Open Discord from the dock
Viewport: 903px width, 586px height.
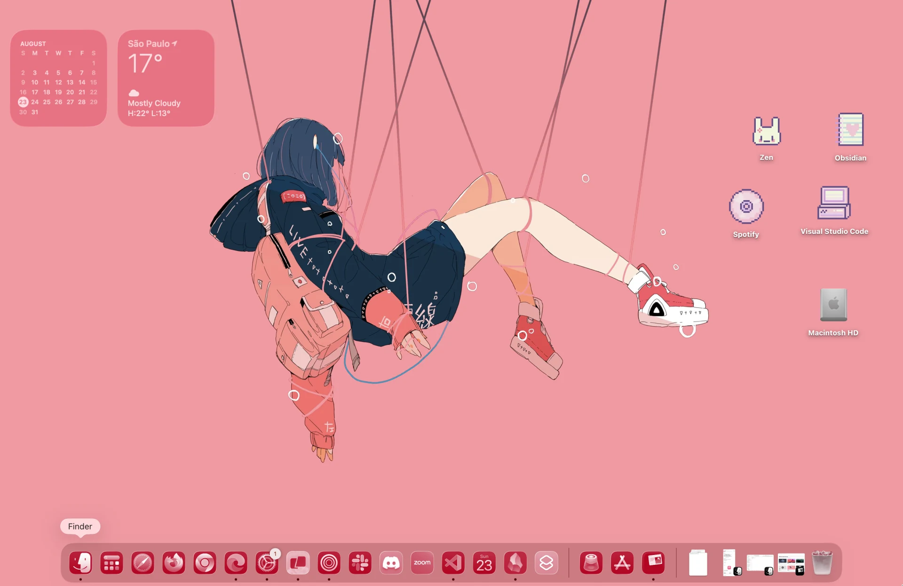coord(391,563)
